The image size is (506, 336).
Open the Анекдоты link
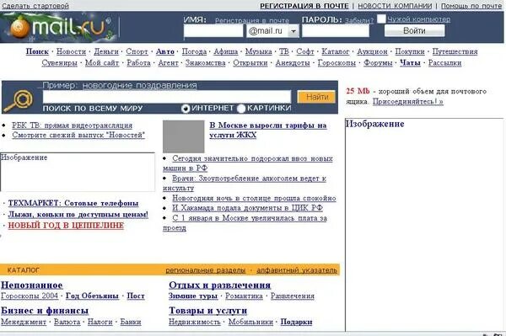[x=293, y=63]
